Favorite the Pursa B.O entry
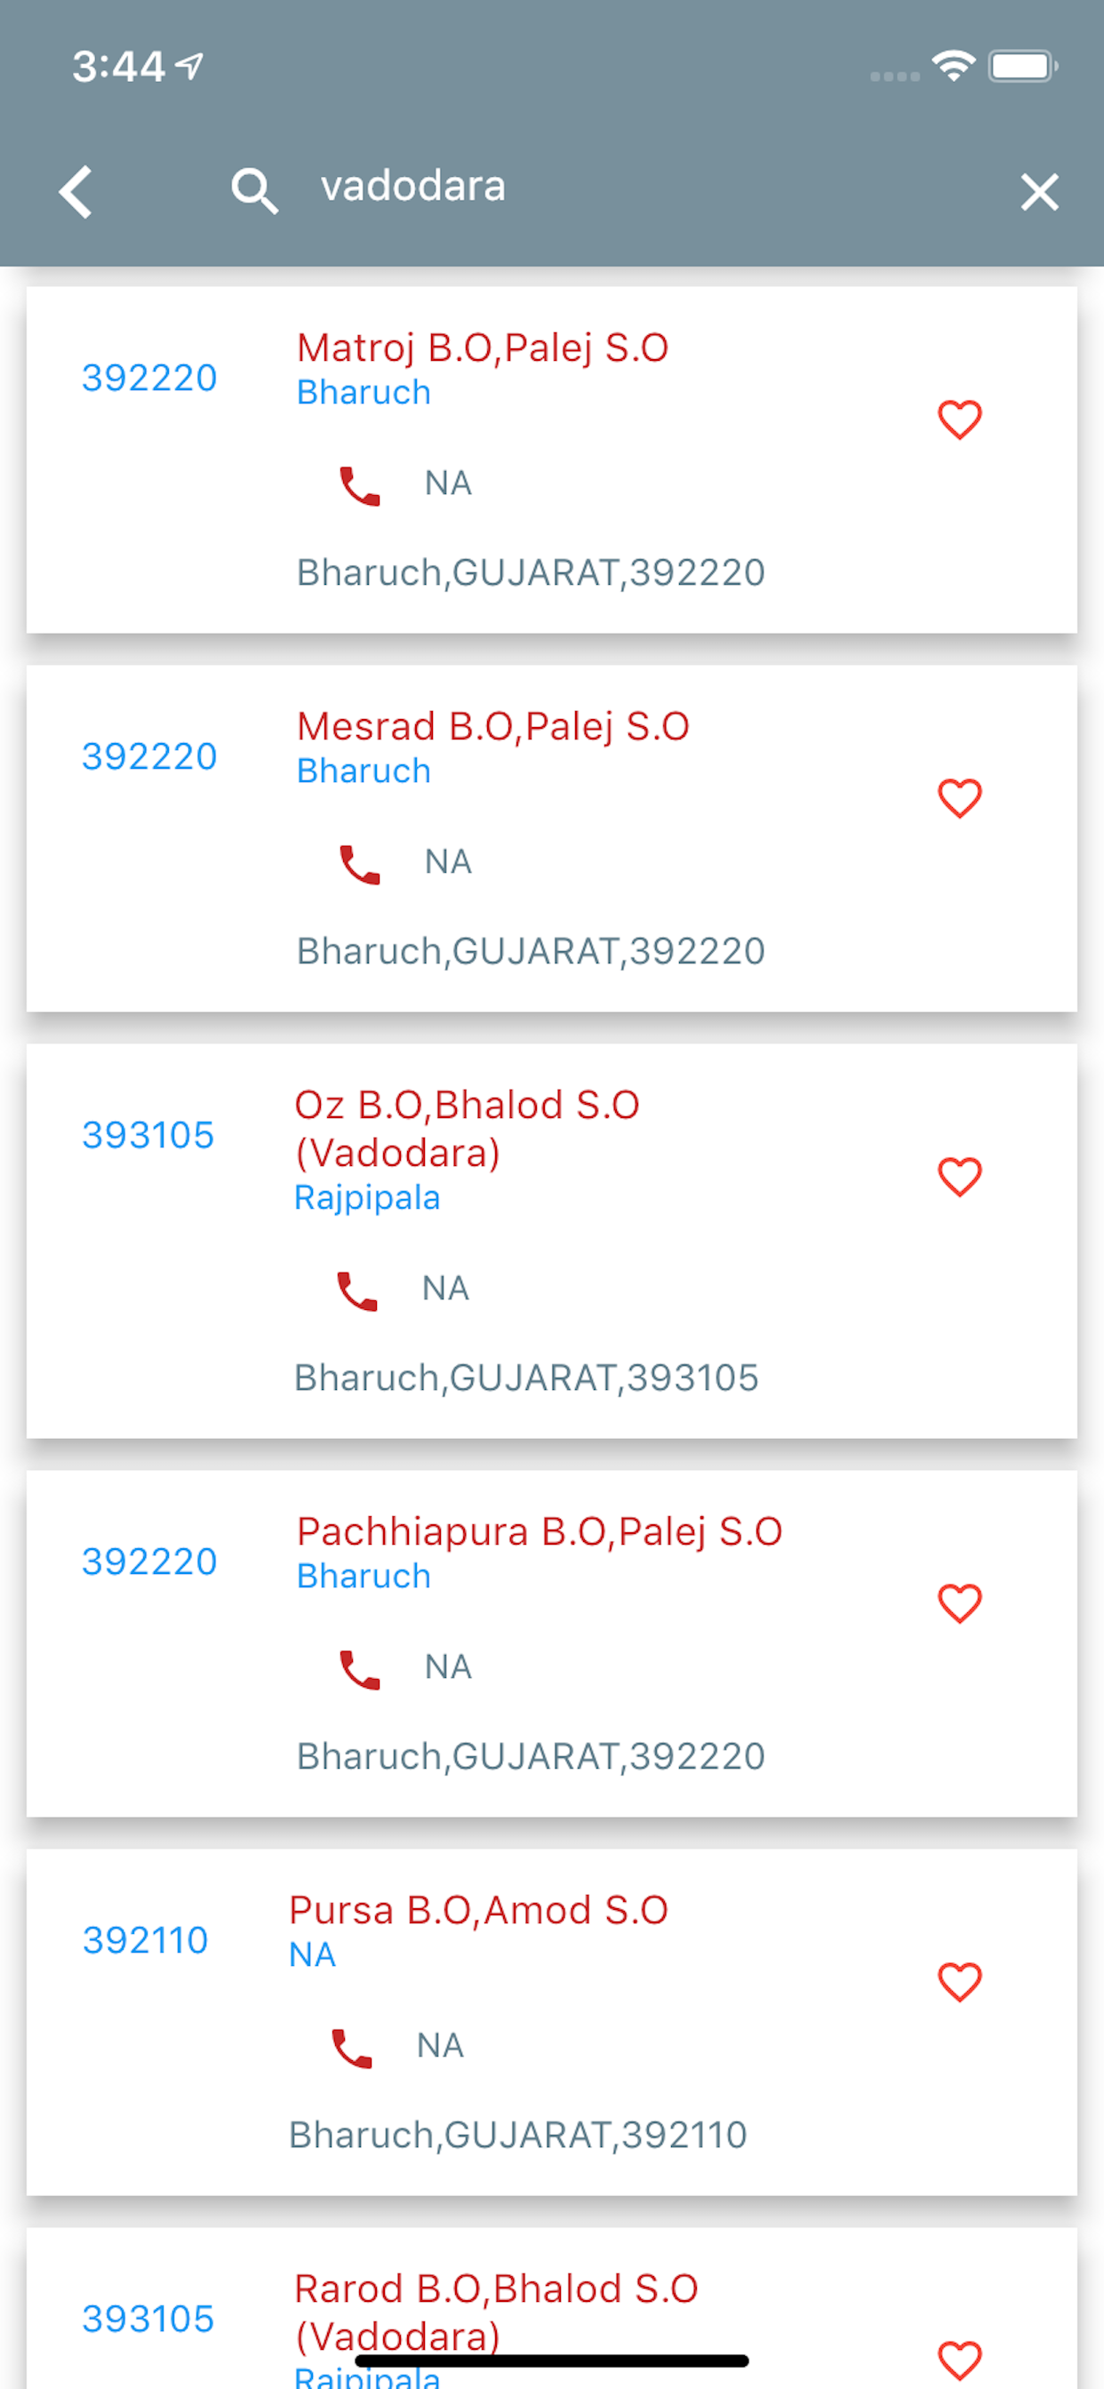The image size is (1104, 2389). tap(959, 1982)
